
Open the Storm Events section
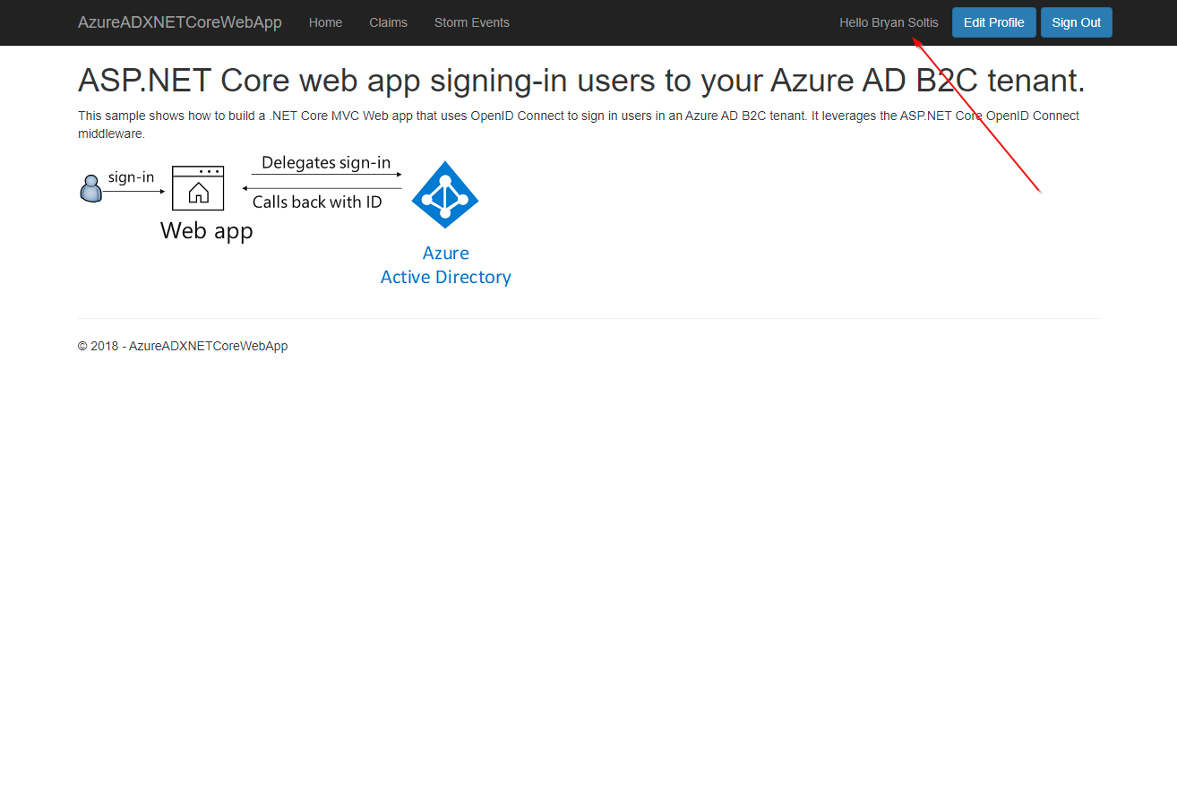click(471, 22)
